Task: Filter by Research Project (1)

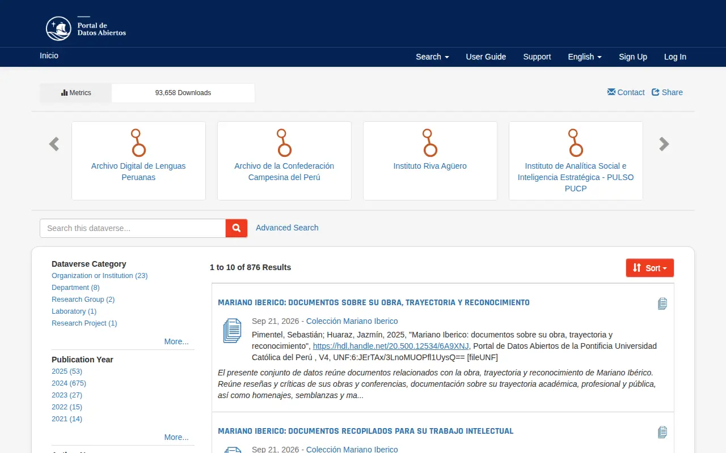Action: click(x=85, y=323)
